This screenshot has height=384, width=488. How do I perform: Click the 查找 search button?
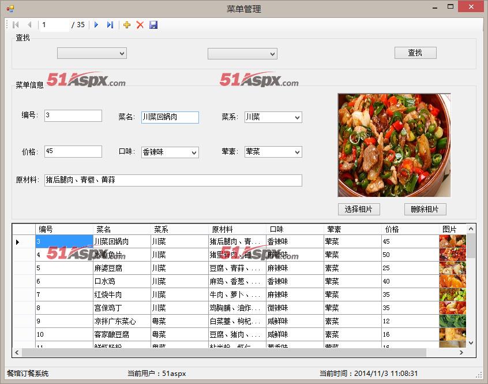(415, 53)
